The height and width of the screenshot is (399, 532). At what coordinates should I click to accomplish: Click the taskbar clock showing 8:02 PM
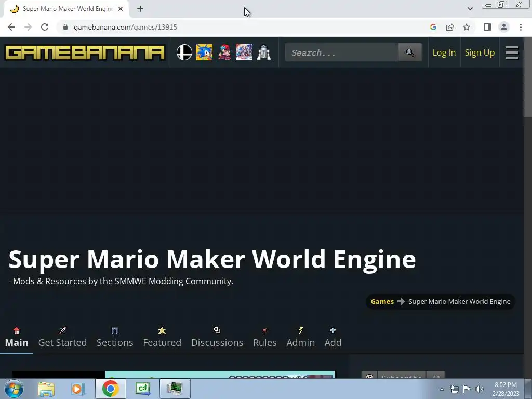pos(506,389)
